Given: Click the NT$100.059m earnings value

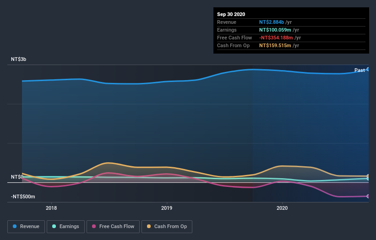Looking at the screenshot, I should (x=275, y=30).
